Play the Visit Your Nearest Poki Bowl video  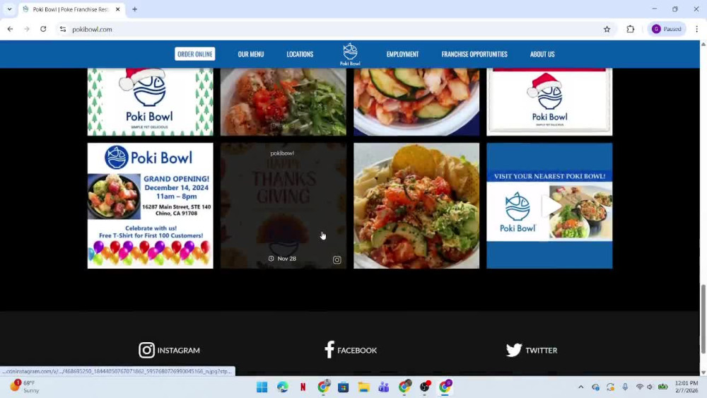(549, 206)
